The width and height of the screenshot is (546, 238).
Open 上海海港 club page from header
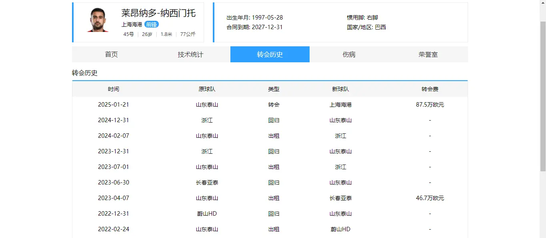pos(132,24)
